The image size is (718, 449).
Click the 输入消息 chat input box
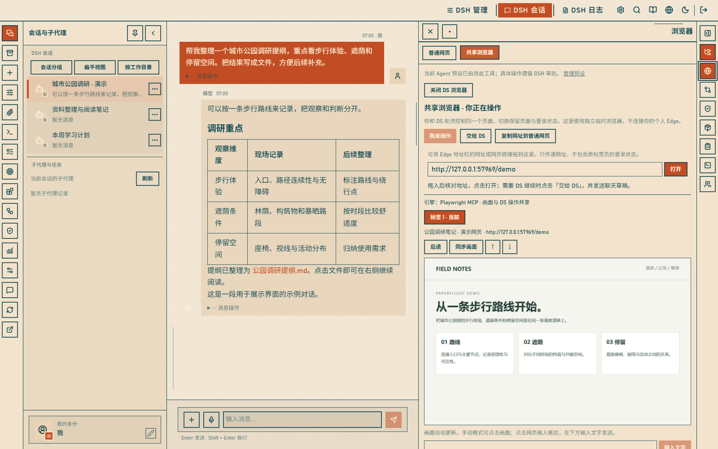(x=302, y=419)
